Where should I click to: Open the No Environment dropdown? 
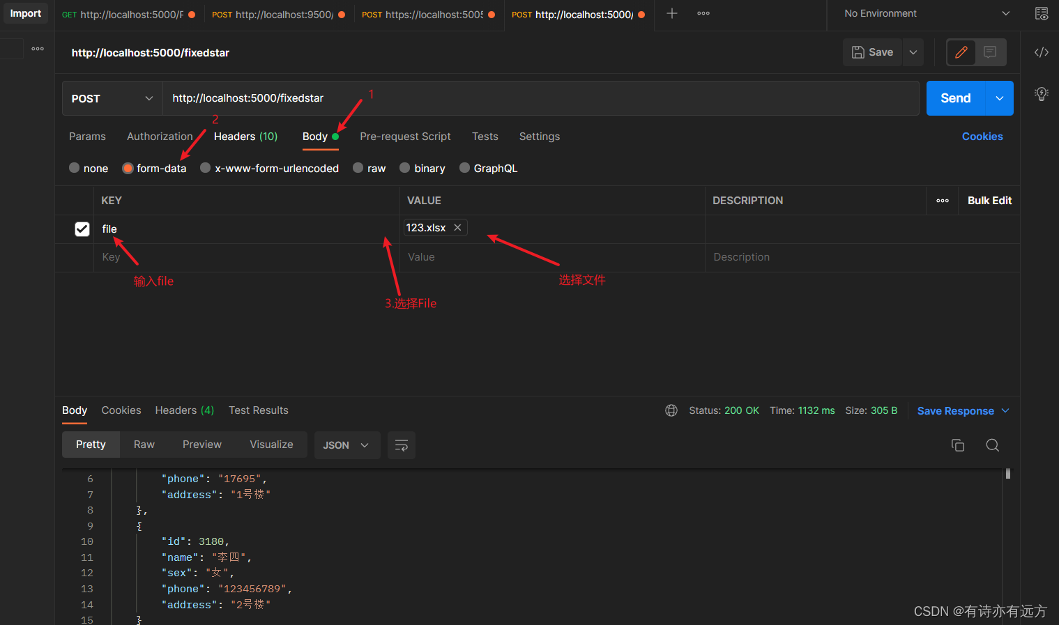[x=927, y=13]
